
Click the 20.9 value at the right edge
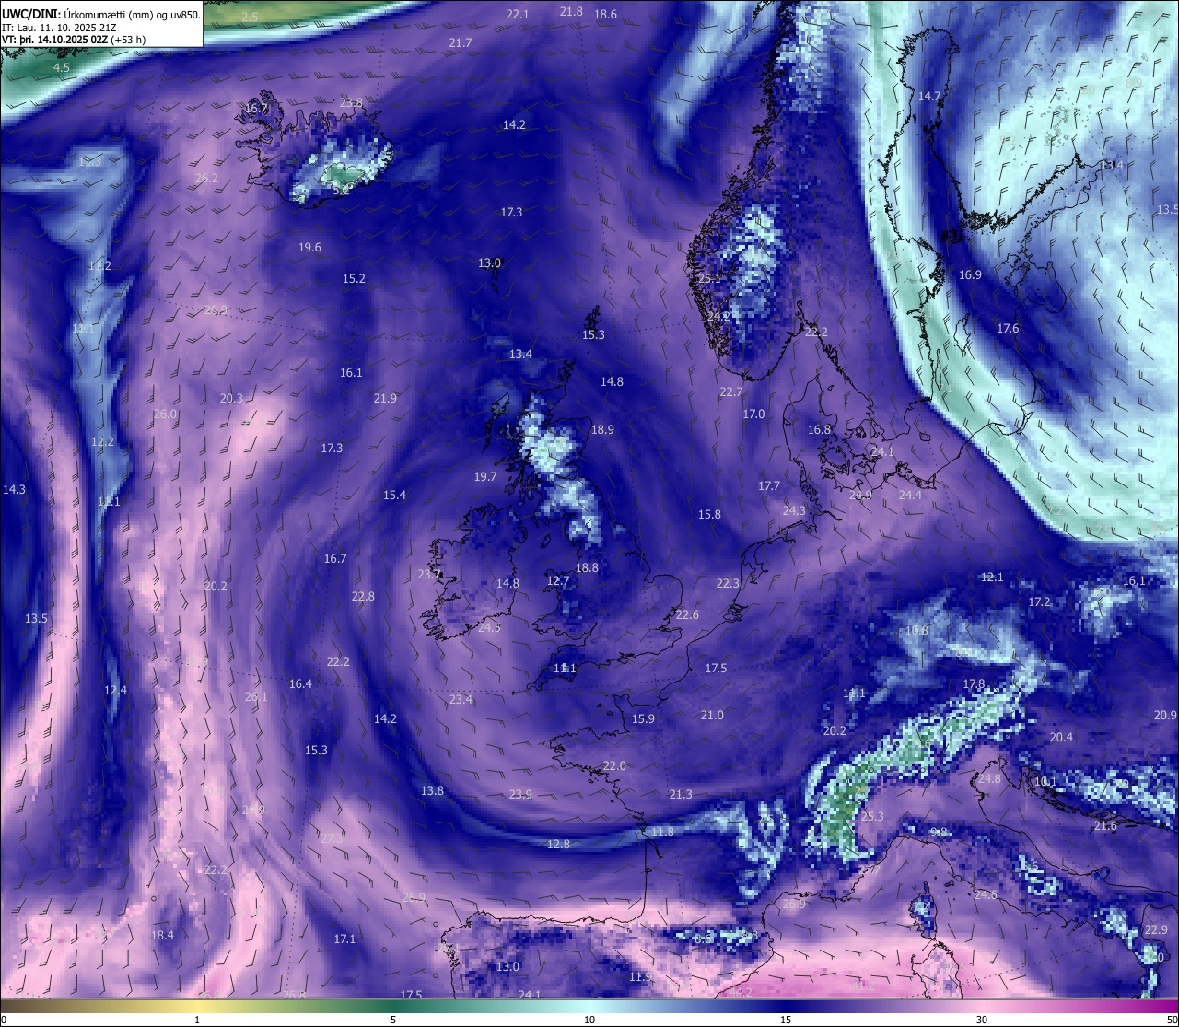(x=1165, y=715)
